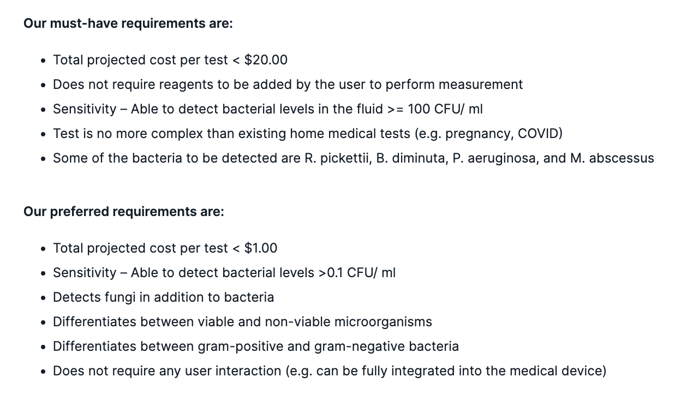The height and width of the screenshot is (395, 693).
Task: Click the "$1.00" preferred cost value
Action: tap(261, 248)
